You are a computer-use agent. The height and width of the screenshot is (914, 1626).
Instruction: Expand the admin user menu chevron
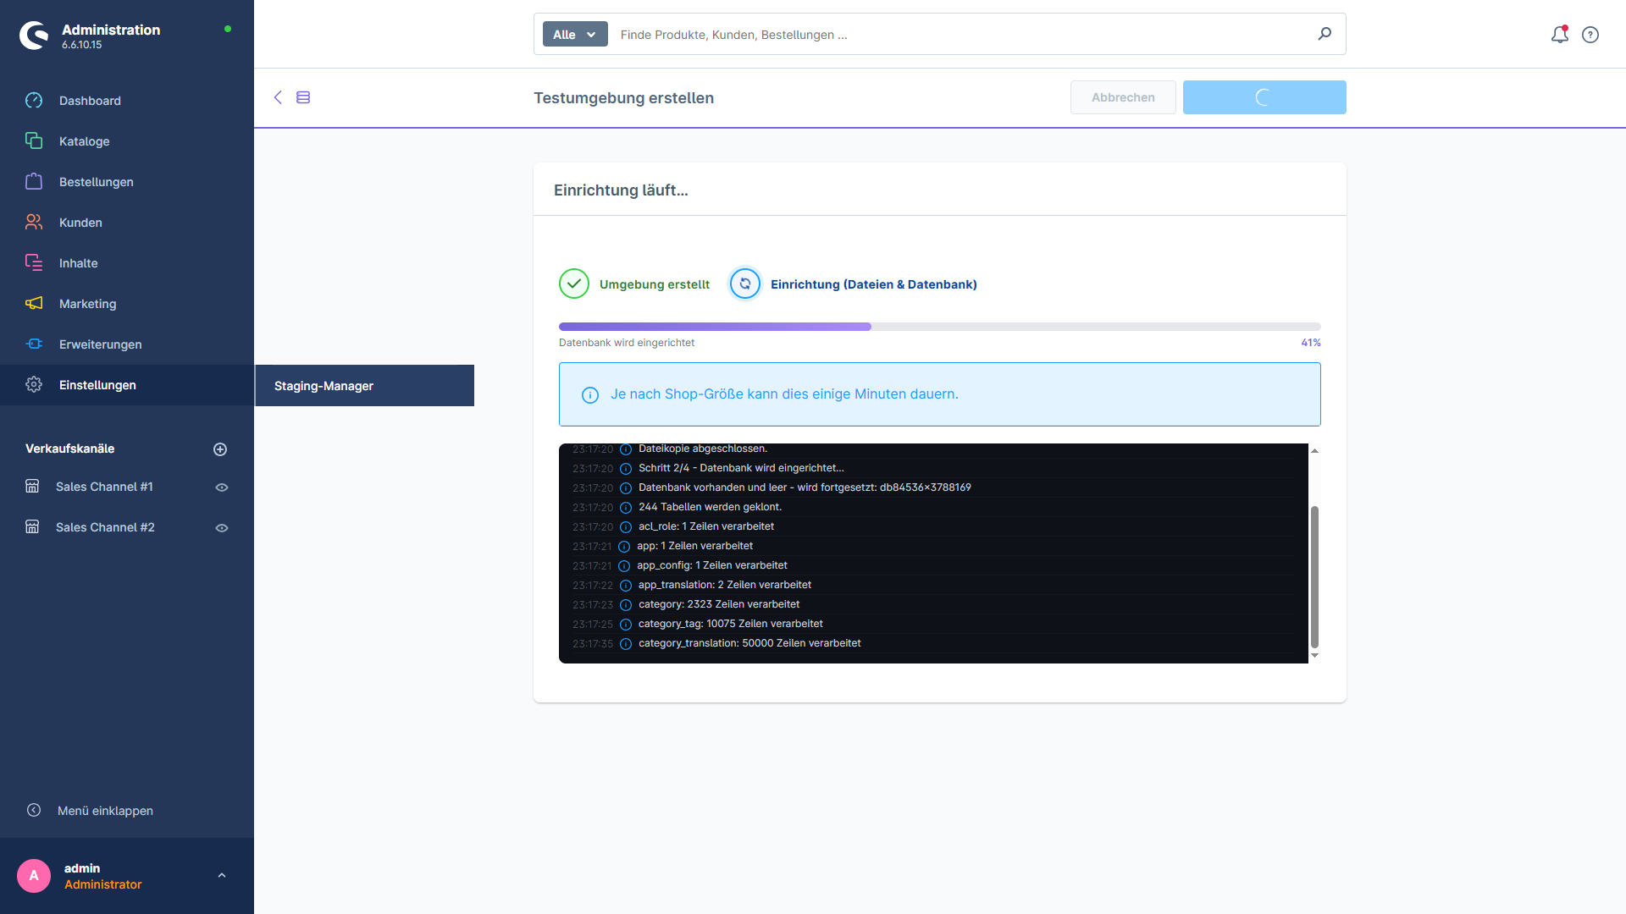tap(222, 876)
